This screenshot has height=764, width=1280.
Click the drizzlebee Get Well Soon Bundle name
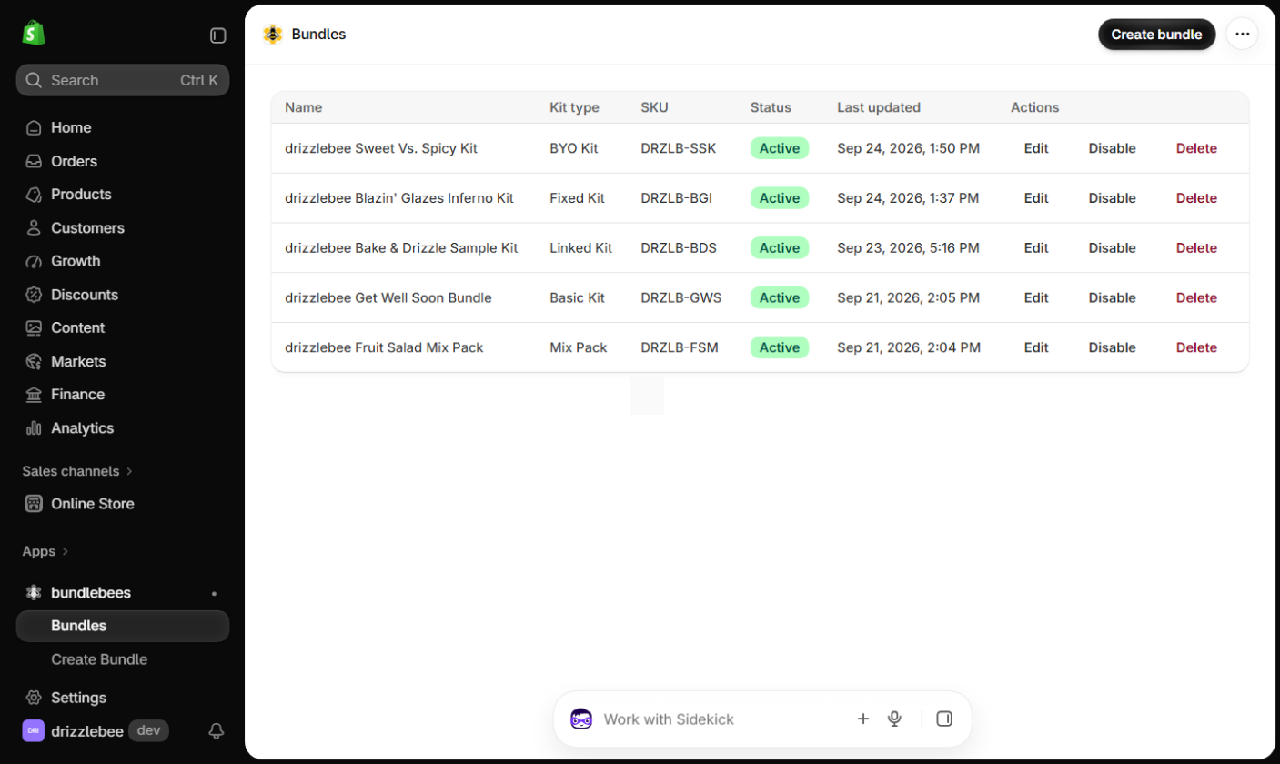tap(388, 297)
